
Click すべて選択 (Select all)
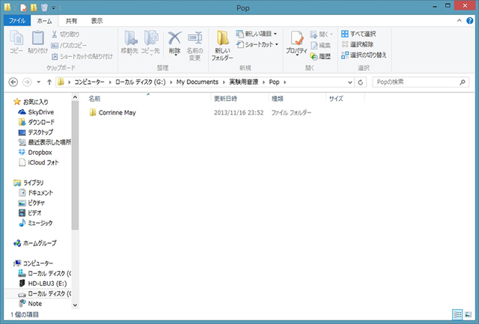pos(359,34)
